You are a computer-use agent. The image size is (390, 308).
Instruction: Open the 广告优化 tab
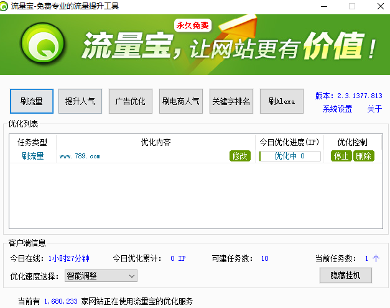(x=131, y=101)
